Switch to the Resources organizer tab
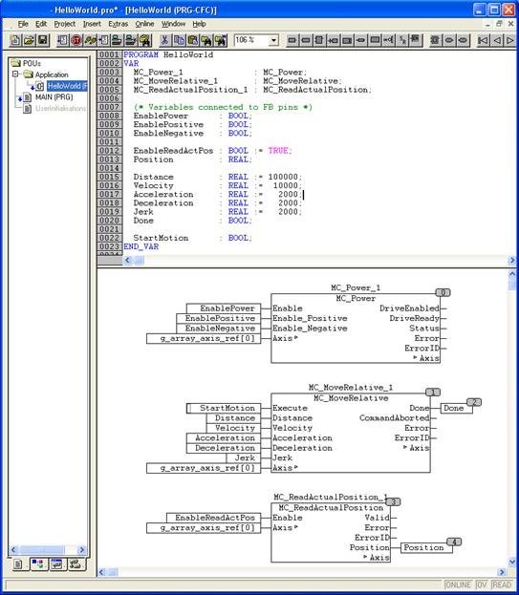Screen dimensions: 519x595 pyautogui.click(x=76, y=564)
